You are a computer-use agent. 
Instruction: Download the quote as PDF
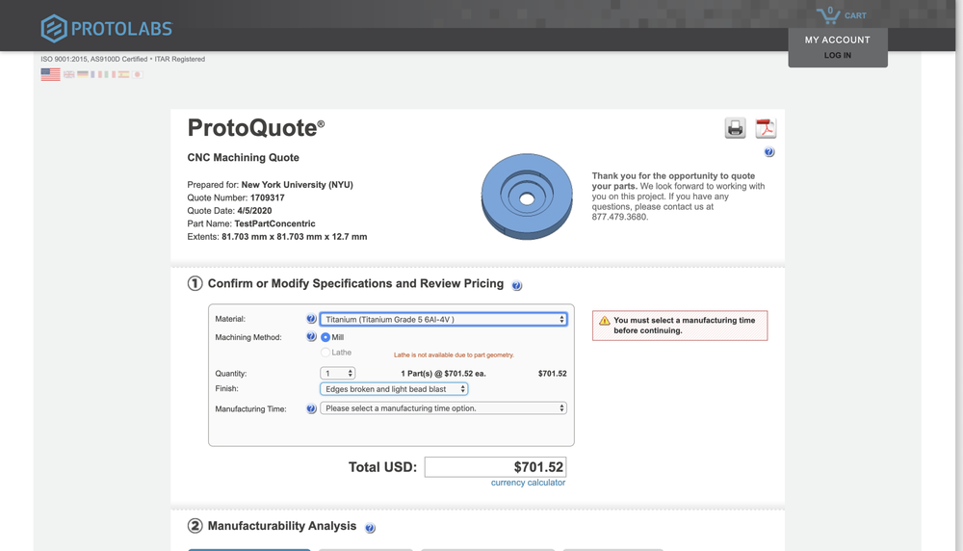766,128
